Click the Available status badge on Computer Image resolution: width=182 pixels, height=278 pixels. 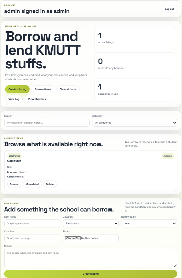pyautogui.click(x=168, y=156)
